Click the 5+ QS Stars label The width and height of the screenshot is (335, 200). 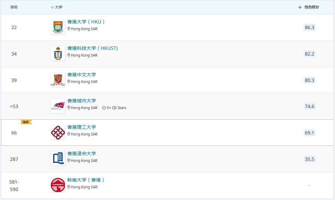pos(116,108)
